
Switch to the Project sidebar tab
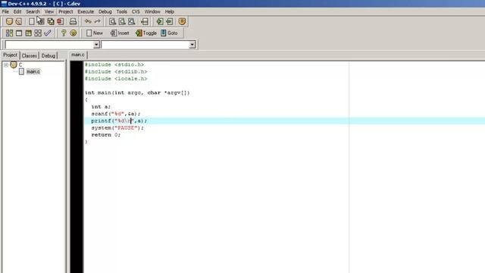10,55
